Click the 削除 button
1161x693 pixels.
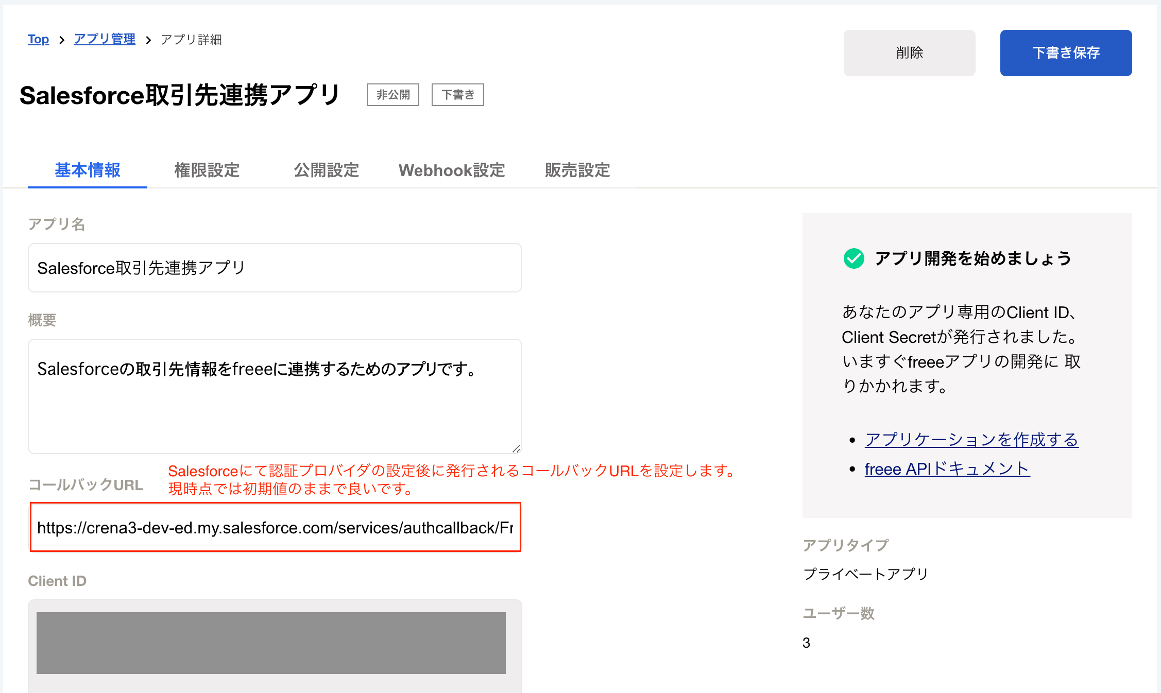click(x=909, y=53)
